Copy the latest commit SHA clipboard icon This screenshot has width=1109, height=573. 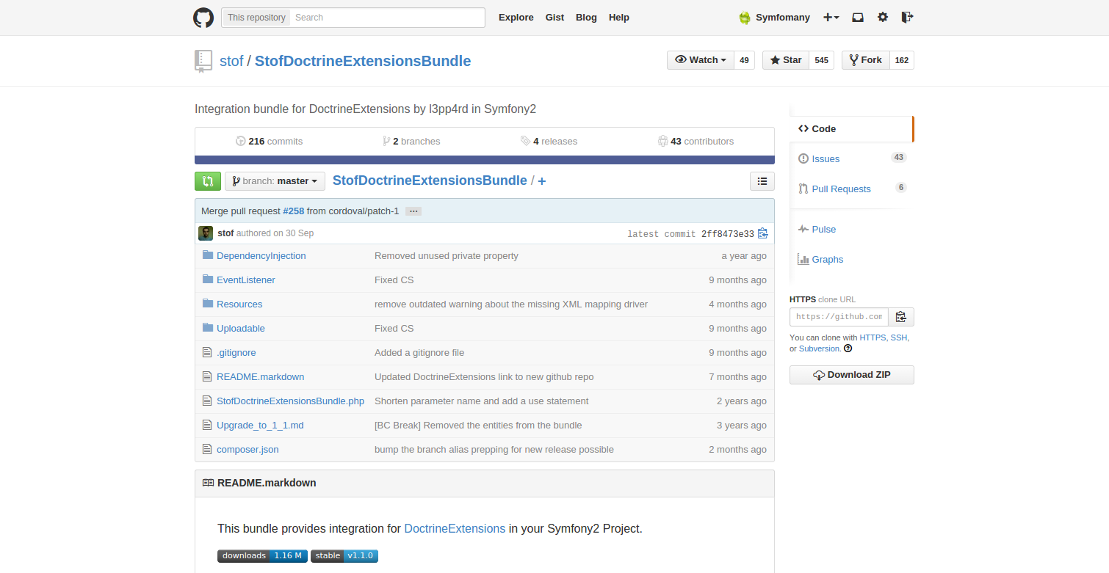point(763,233)
